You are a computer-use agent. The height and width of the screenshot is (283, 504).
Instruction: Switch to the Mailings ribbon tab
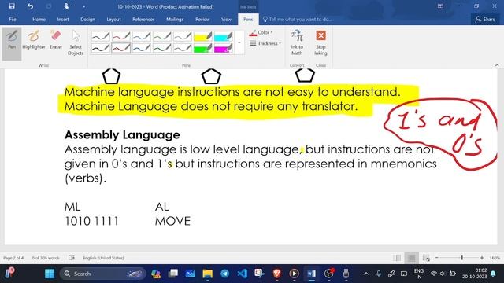click(x=175, y=19)
